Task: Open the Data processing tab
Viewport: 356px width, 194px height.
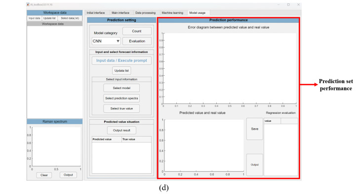Action: 146,13
